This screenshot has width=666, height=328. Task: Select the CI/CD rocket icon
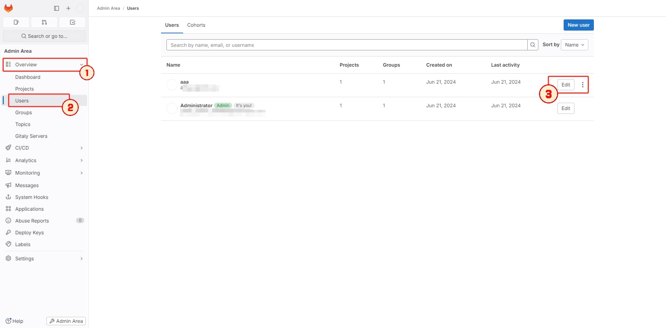tap(9, 148)
